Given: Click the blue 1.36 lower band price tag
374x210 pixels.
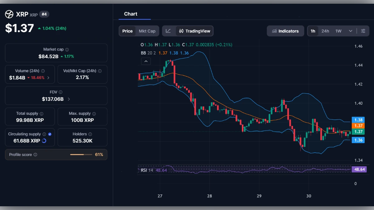Looking at the screenshot, I should (x=358, y=140).
